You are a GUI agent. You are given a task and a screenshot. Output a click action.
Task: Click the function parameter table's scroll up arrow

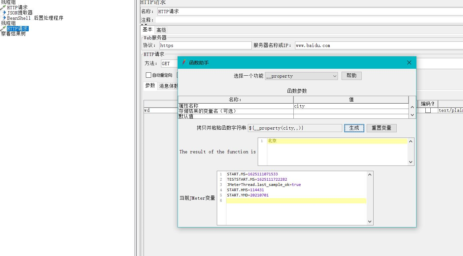412,107
